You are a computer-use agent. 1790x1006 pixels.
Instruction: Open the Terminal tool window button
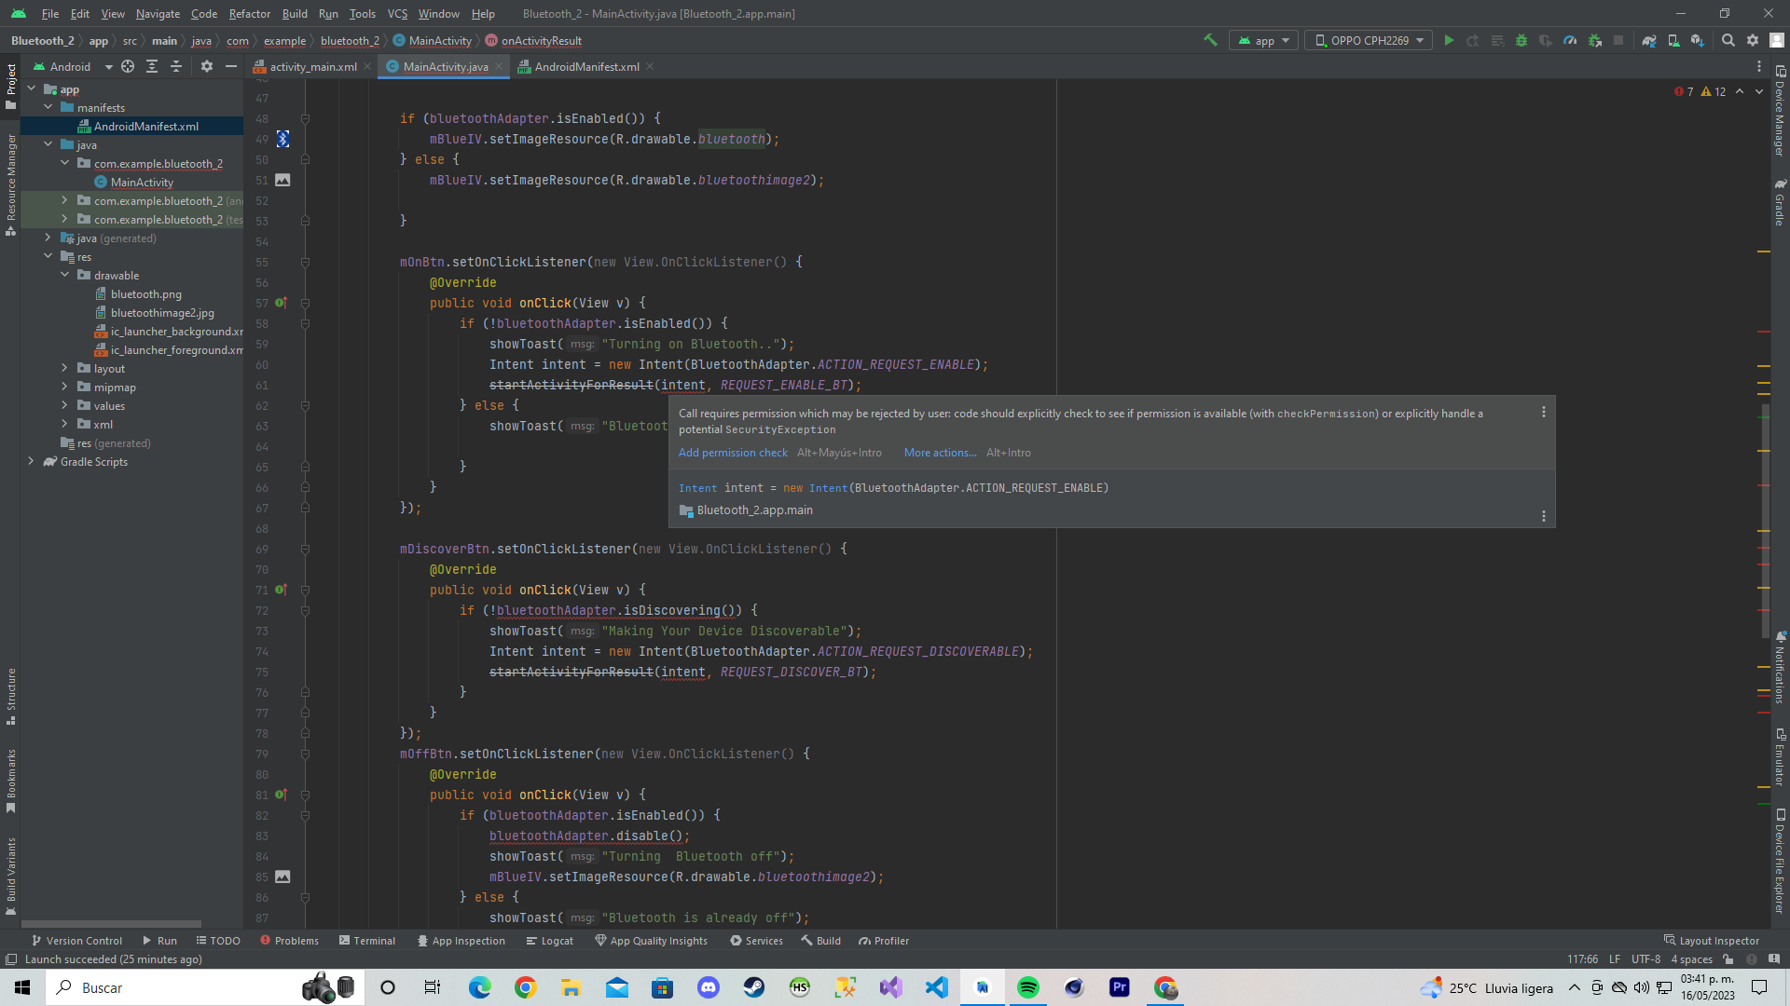pos(367,941)
